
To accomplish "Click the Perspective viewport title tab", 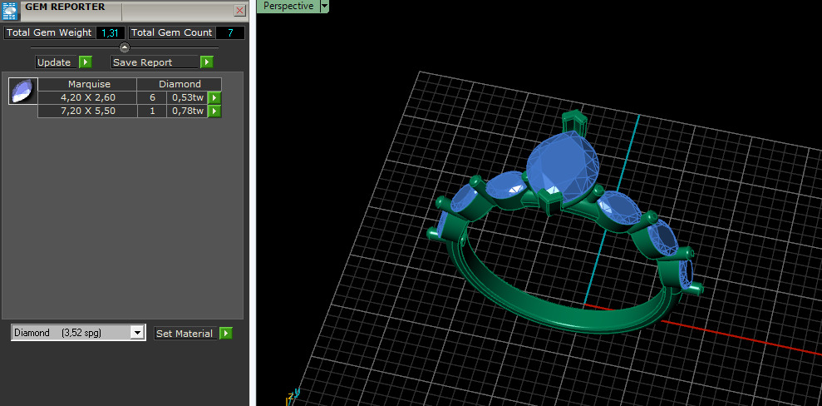I will coord(288,7).
